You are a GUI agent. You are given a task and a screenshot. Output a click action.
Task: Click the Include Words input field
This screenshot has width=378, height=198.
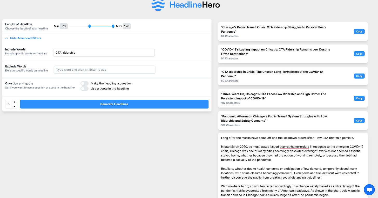pyautogui.click(x=104, y=53)
